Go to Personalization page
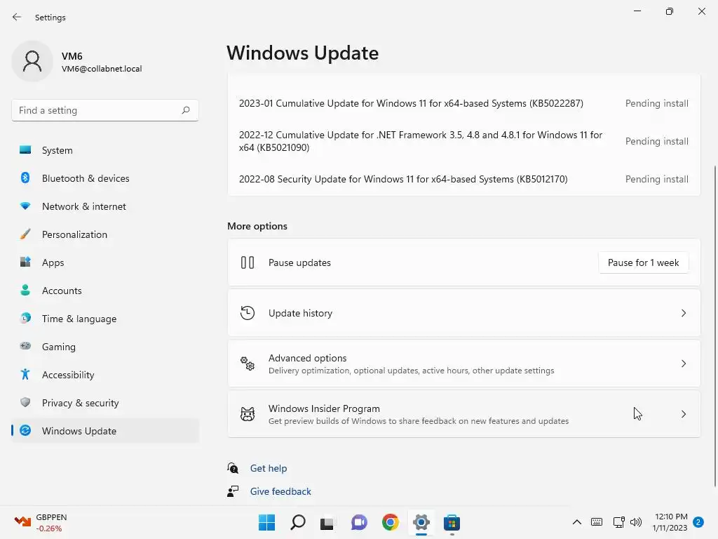The width and height of the screenshot is (718, 539). [105, 234]
